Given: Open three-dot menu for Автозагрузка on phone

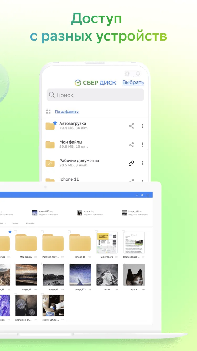Looking at the screenshot, I should coord(143,126).
